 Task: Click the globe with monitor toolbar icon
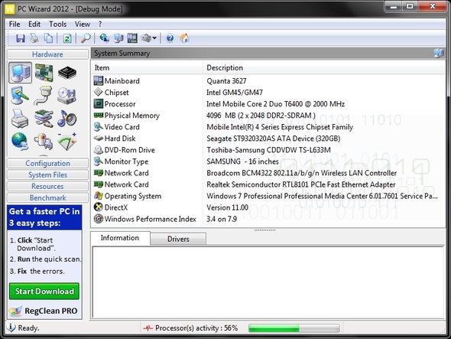(104, 38)
